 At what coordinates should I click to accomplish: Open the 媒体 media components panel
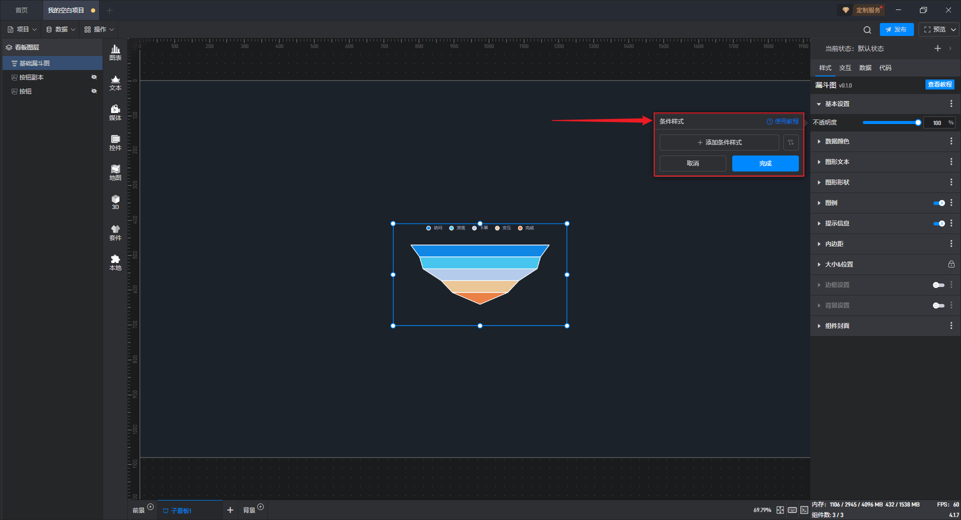[x=115, y=112]
